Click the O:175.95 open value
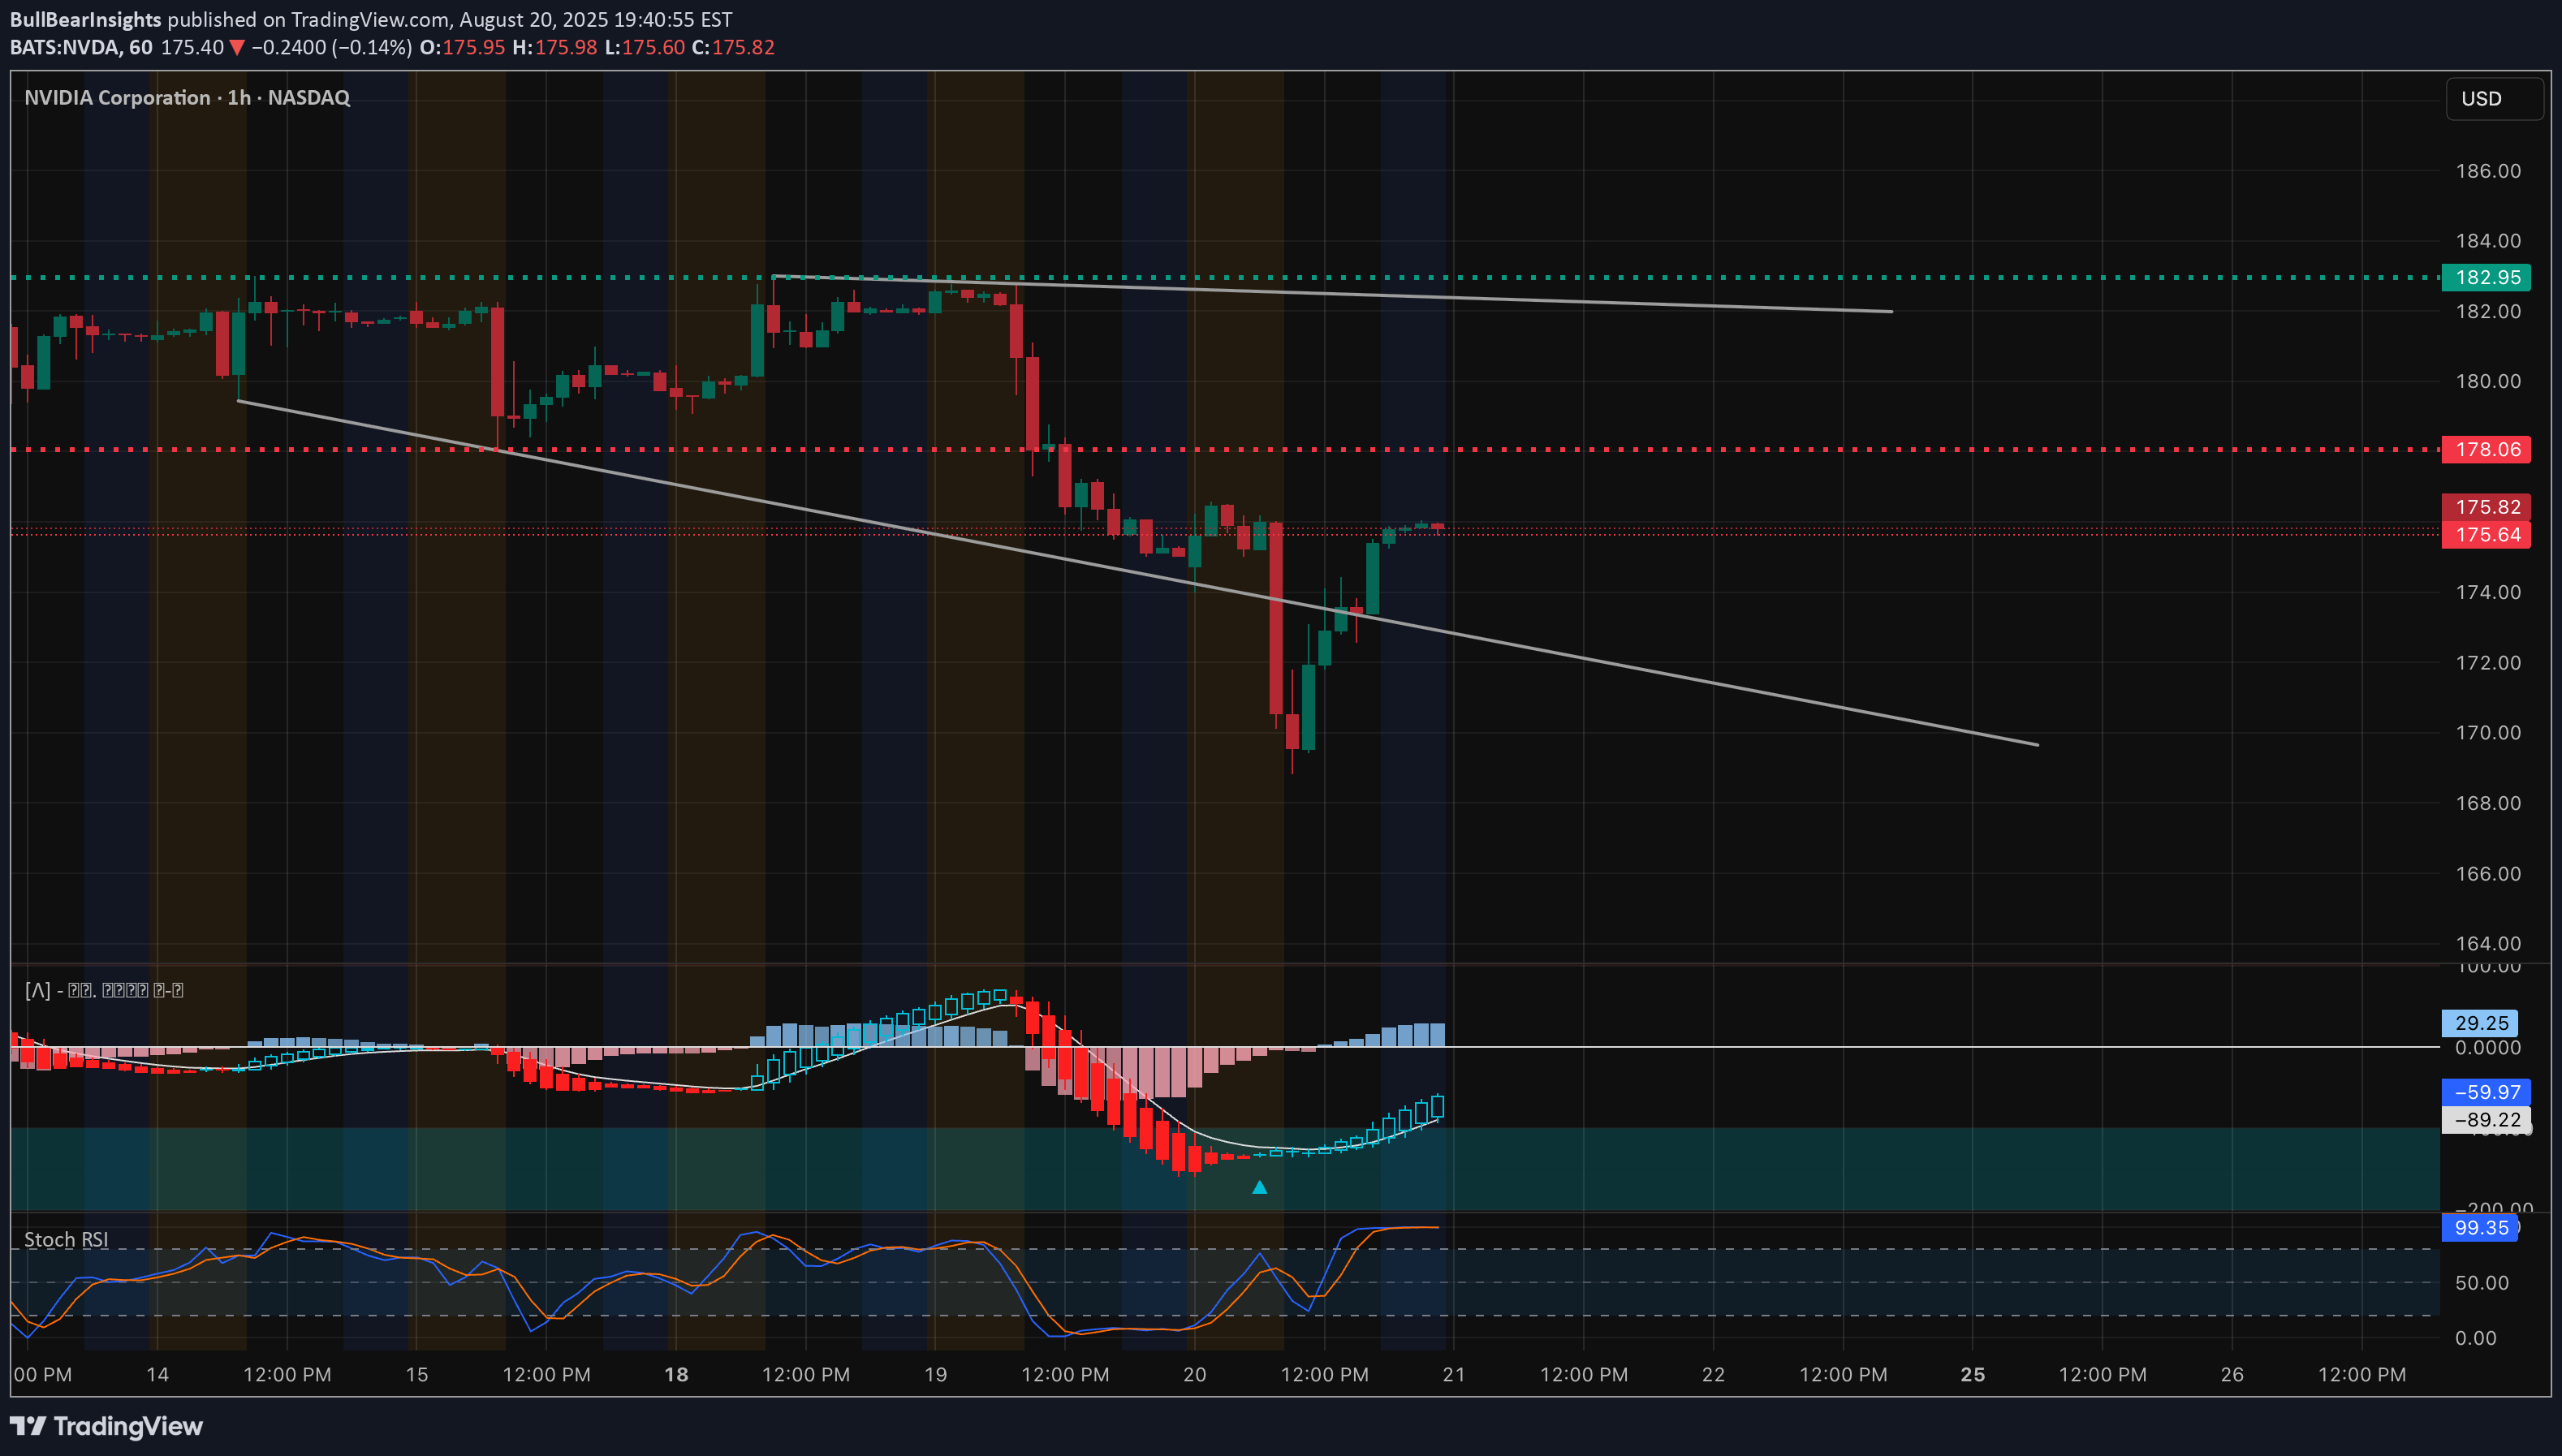 click(x=462, y=47)
